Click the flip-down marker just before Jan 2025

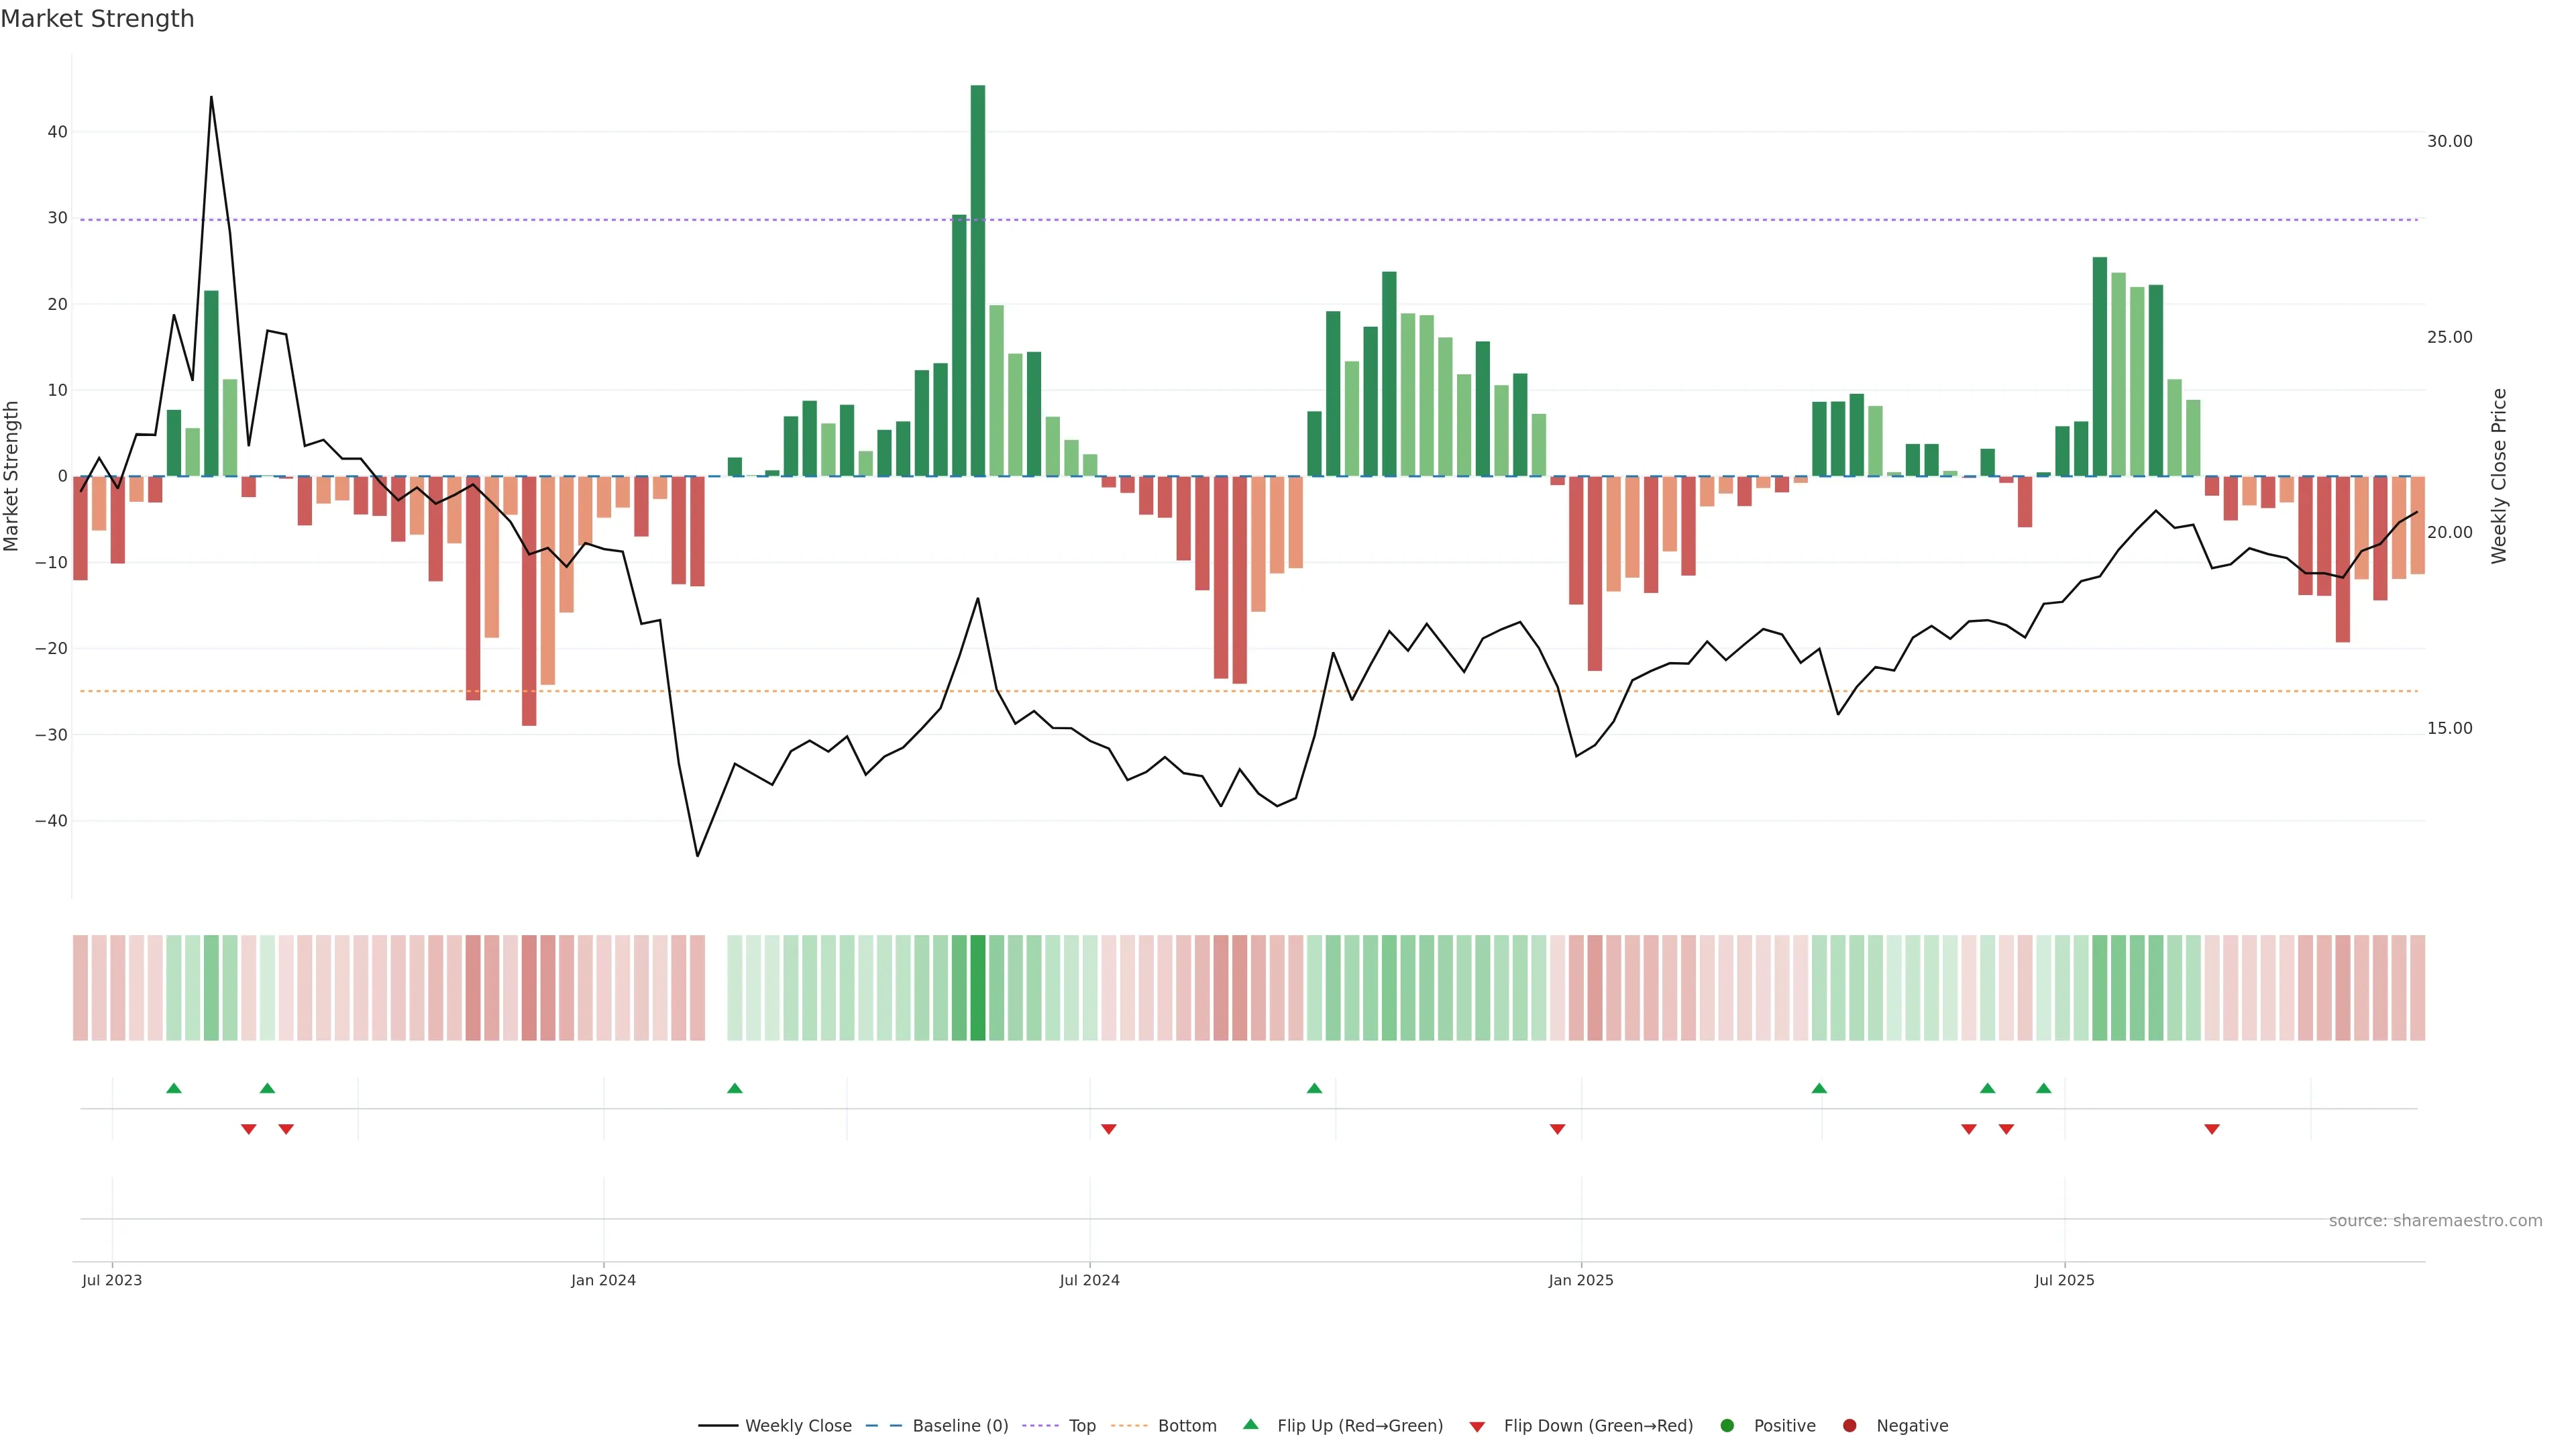point(1557,1129)
